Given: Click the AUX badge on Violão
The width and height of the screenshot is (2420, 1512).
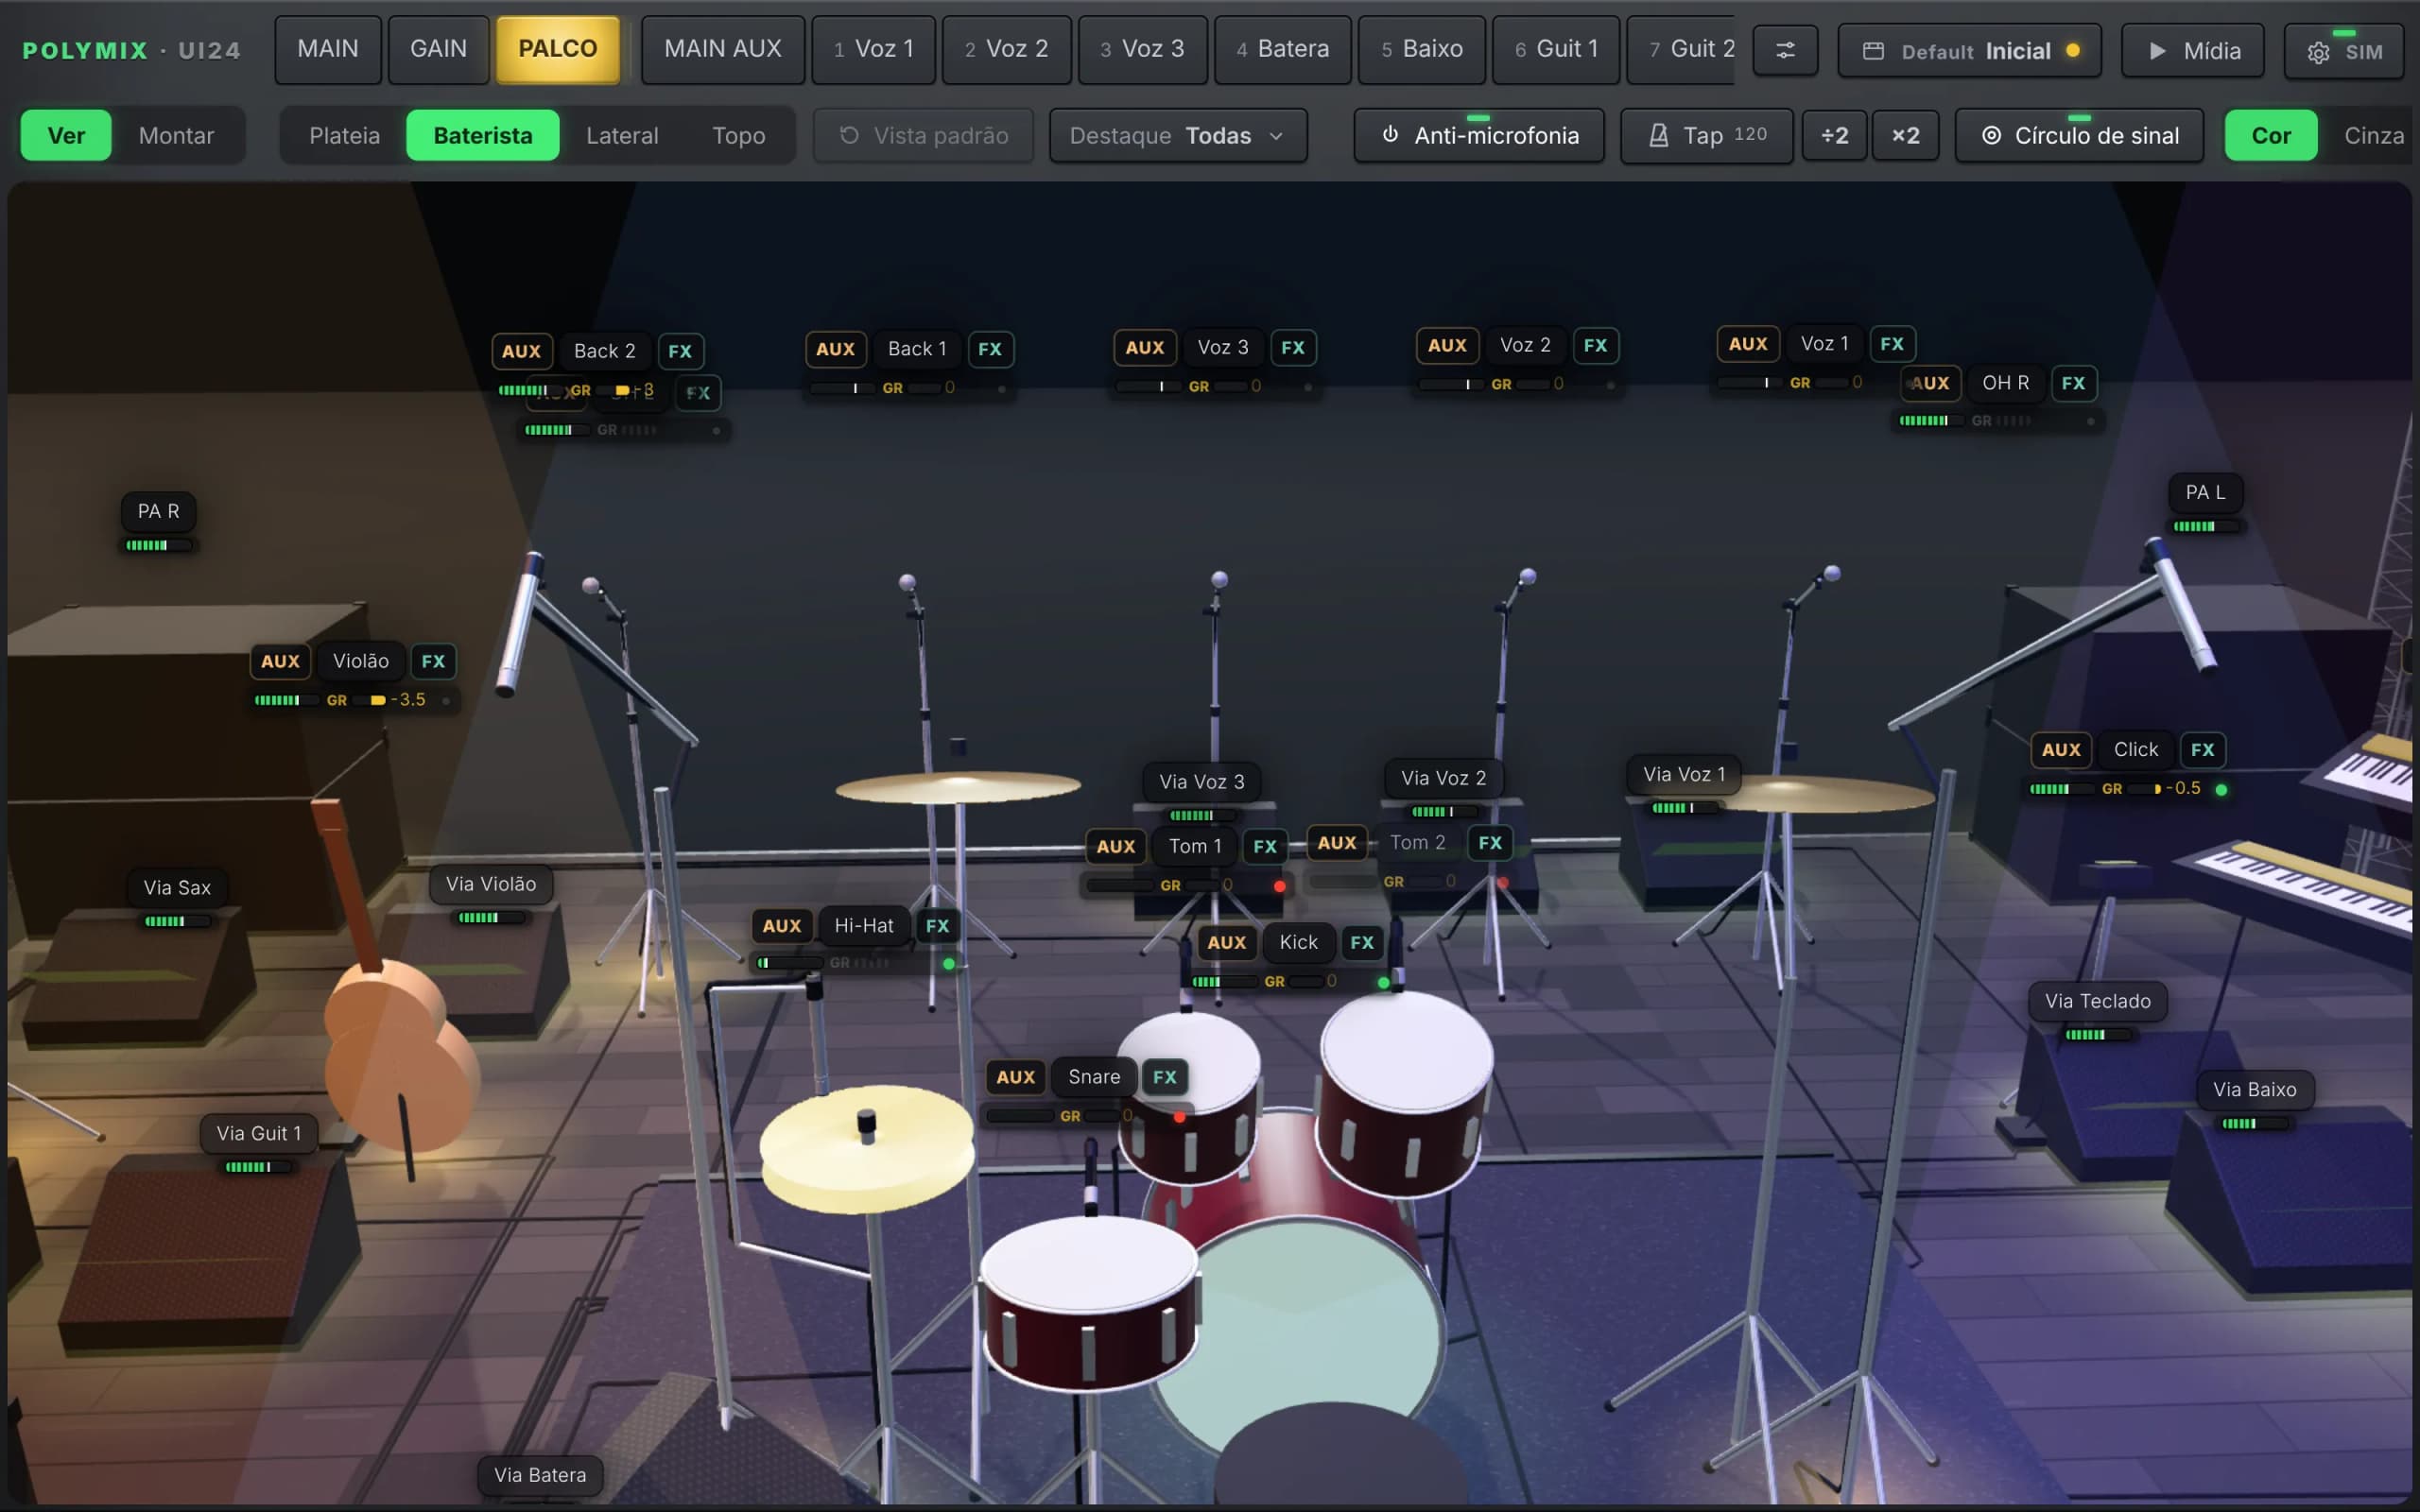Looking at the screenshot, I should click(x=280, y=661).
